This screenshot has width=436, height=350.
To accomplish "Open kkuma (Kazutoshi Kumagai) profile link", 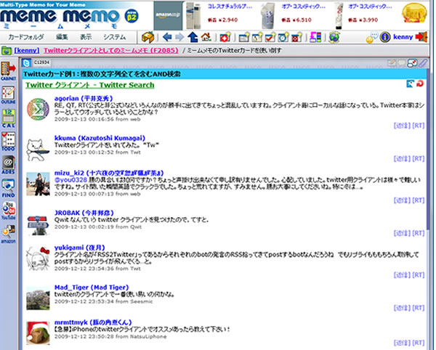I will point(100,138).
